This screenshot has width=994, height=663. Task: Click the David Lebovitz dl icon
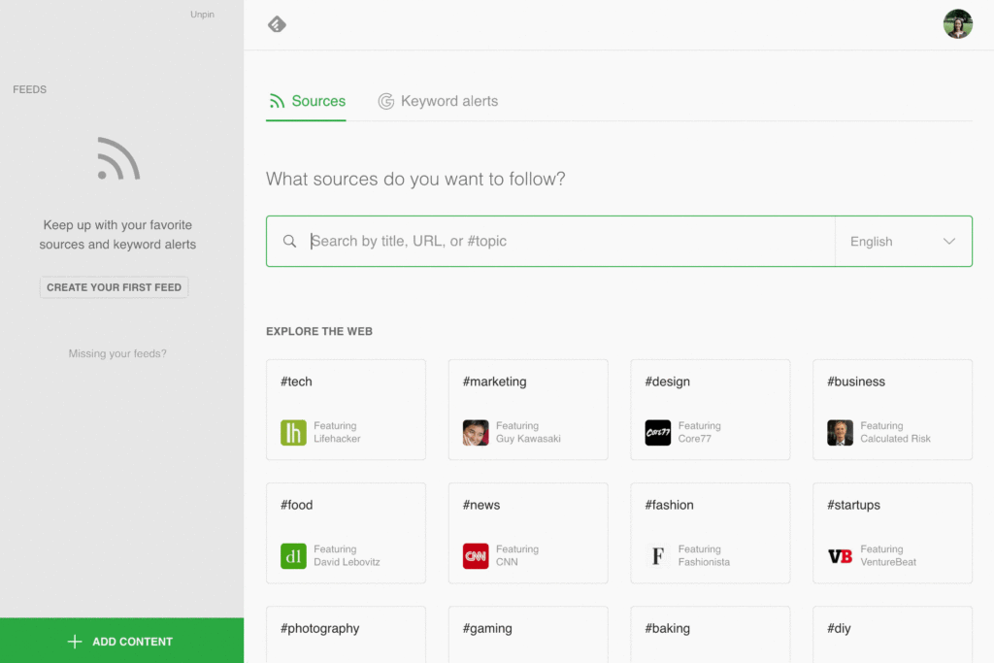pyautogui.click(x=293, y=556)
